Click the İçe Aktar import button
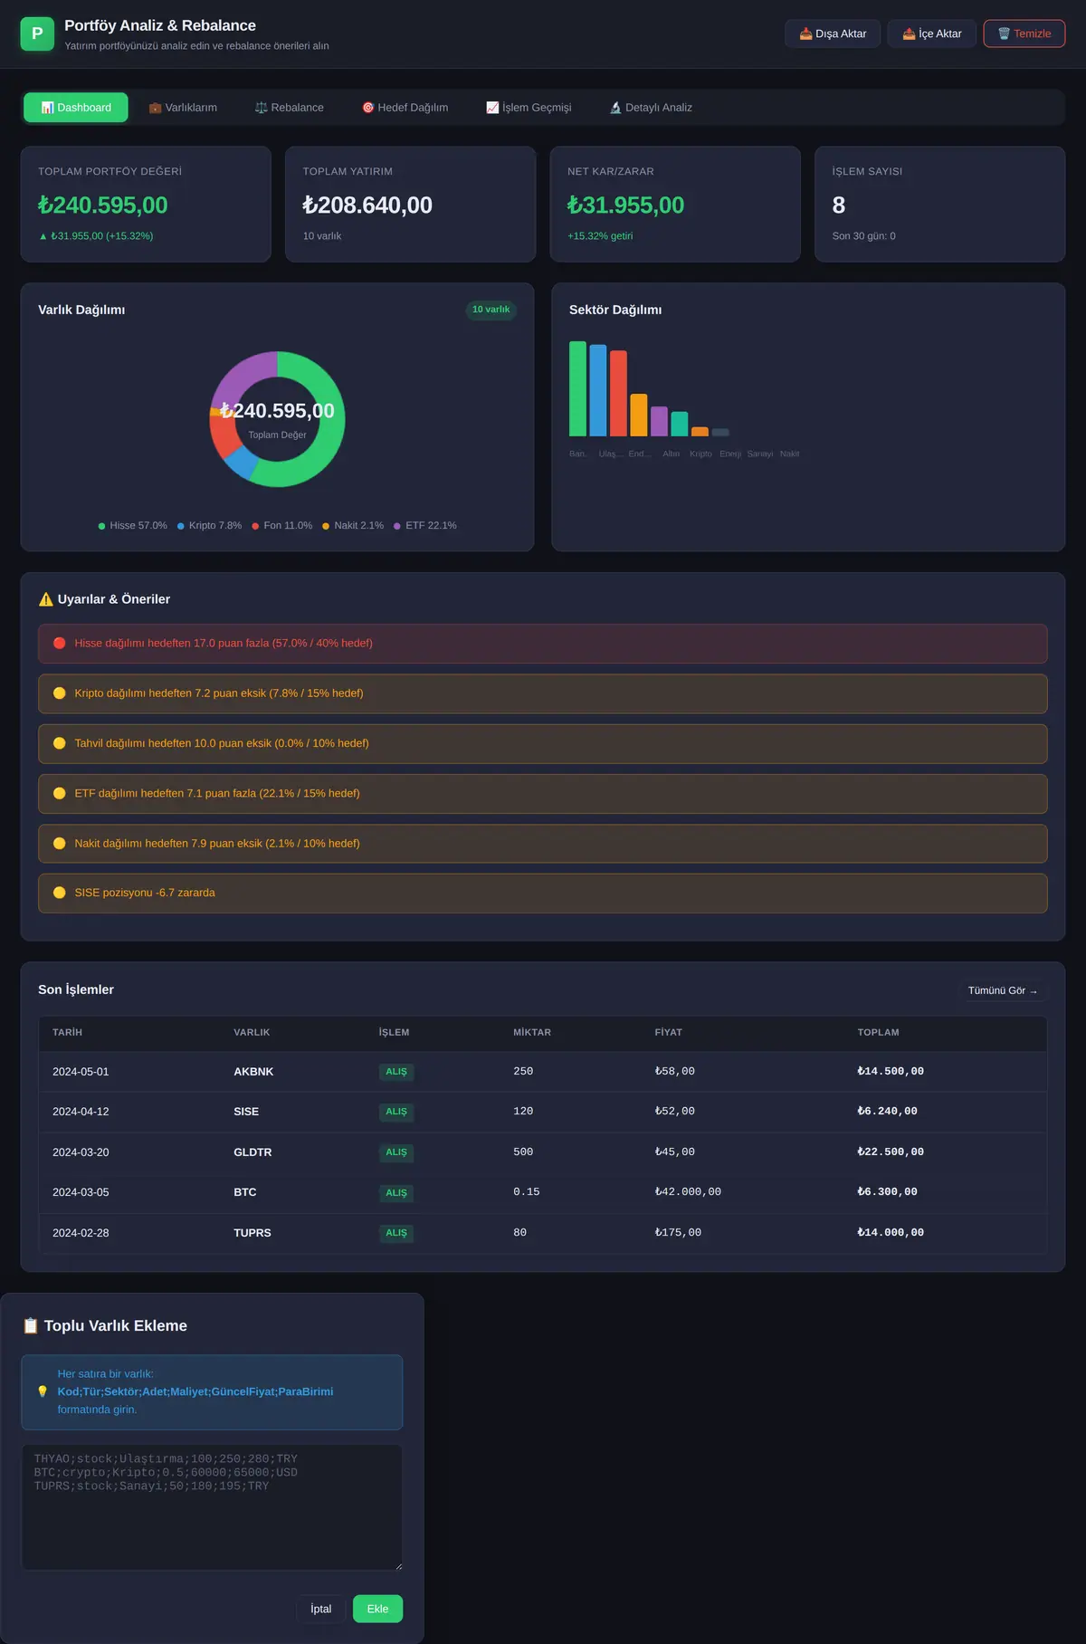 [932, 33]
